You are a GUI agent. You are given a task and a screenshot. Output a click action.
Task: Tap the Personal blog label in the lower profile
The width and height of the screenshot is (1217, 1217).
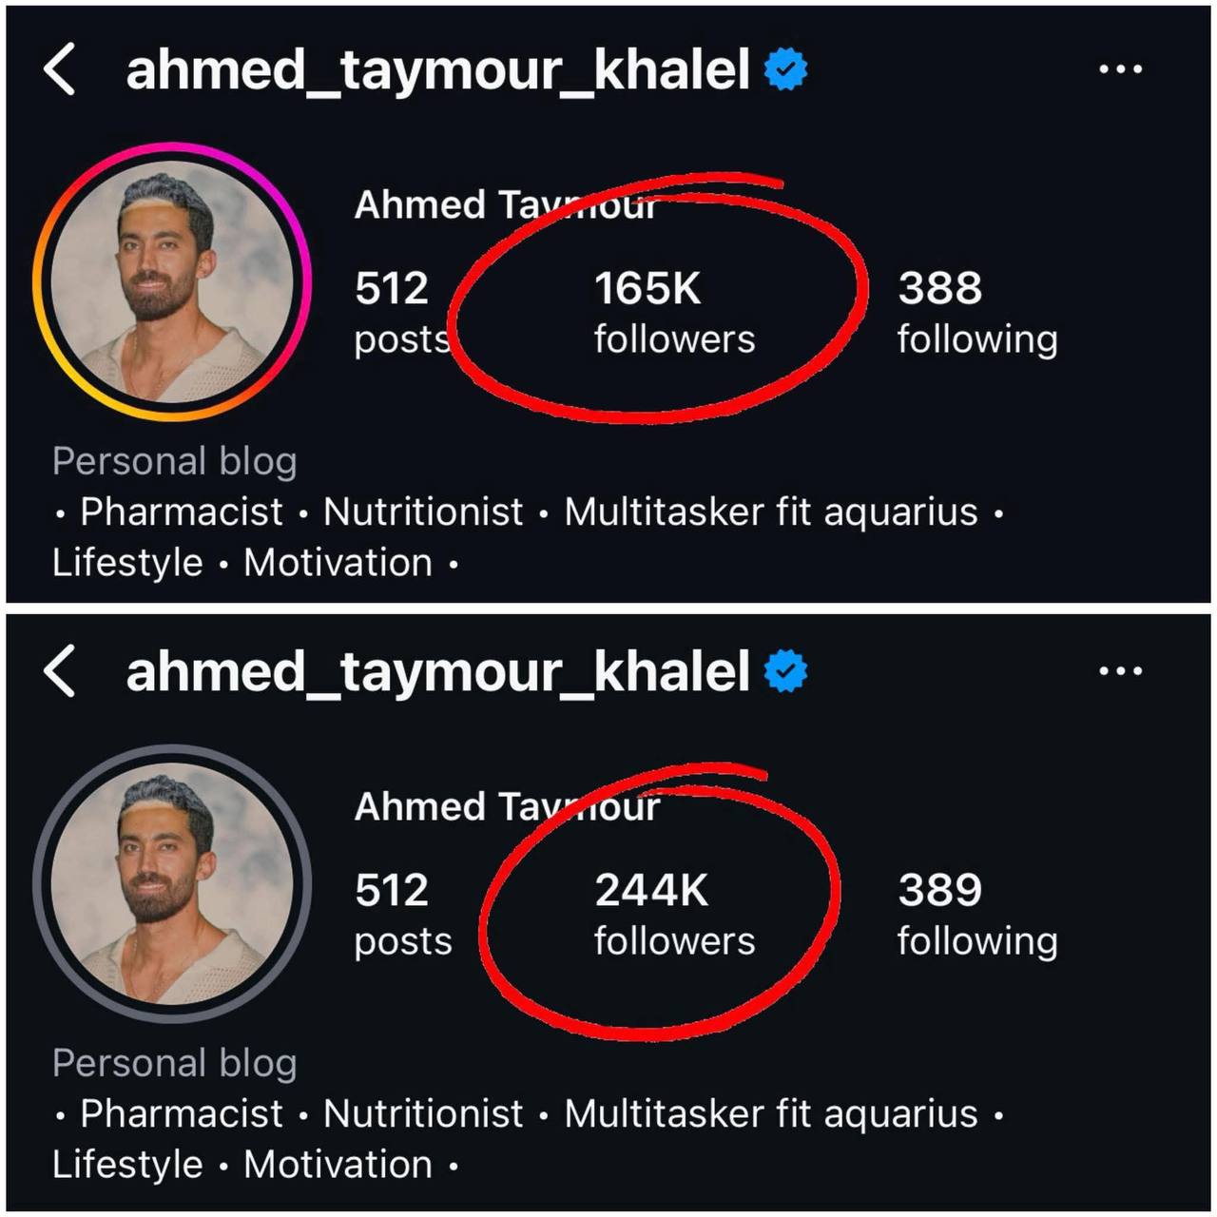coord(174,1063)
